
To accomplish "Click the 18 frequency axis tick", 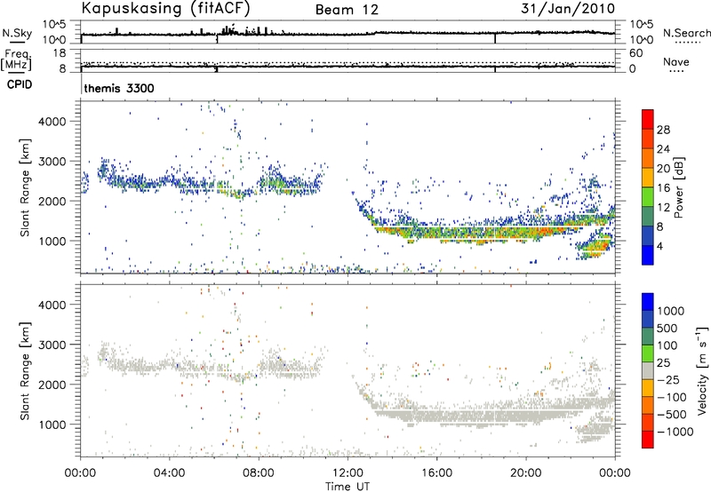I will (60, 53).
